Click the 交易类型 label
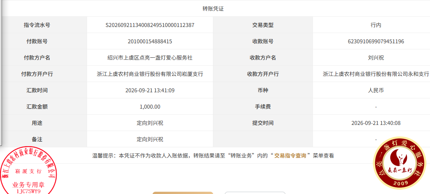Viewport: 430px width, 194px height. click(x=263, y=25)
